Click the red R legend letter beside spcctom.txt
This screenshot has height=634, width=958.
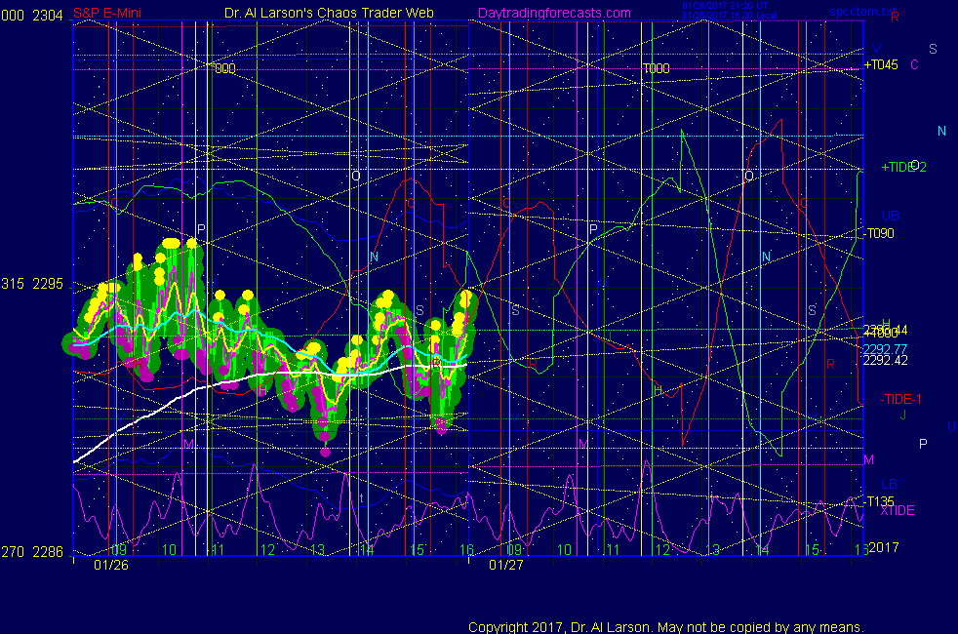tap(895, 18)
